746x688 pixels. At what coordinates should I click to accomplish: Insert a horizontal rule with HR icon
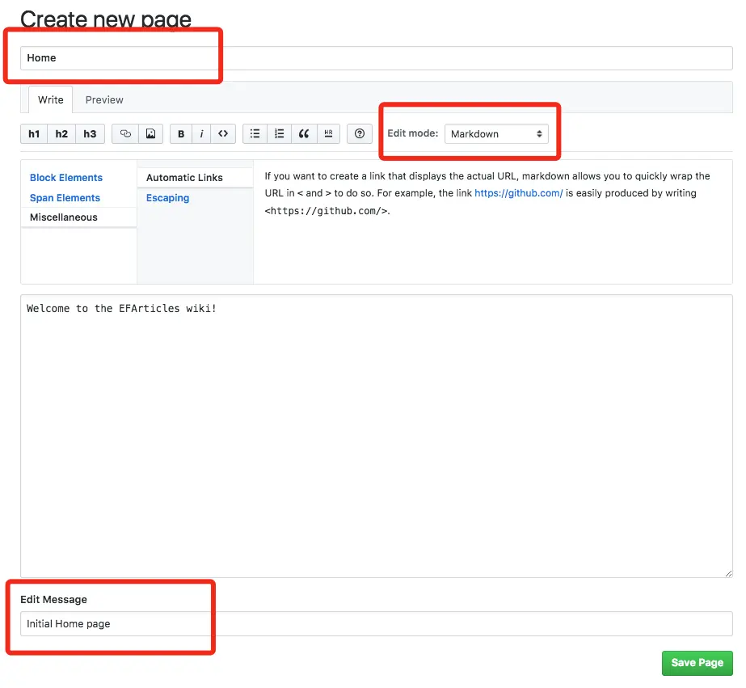pyautogui.click(x=328, y=133)
